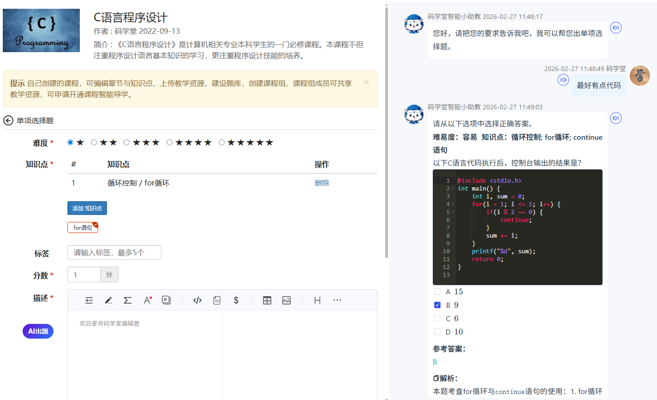Open the heading dropdown in the editor toolbar
Viewport: 657px width, 400px height.
point(317,300)
